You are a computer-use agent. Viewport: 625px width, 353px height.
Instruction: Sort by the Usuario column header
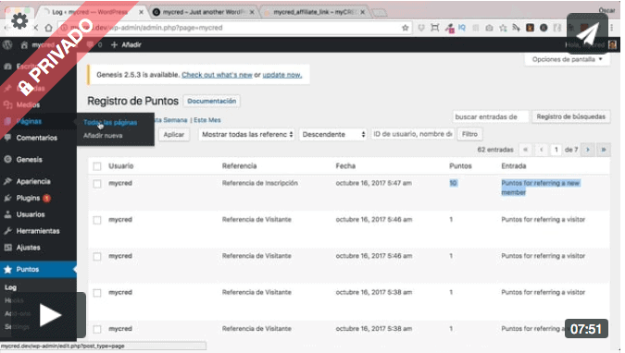tap(121, 166)
